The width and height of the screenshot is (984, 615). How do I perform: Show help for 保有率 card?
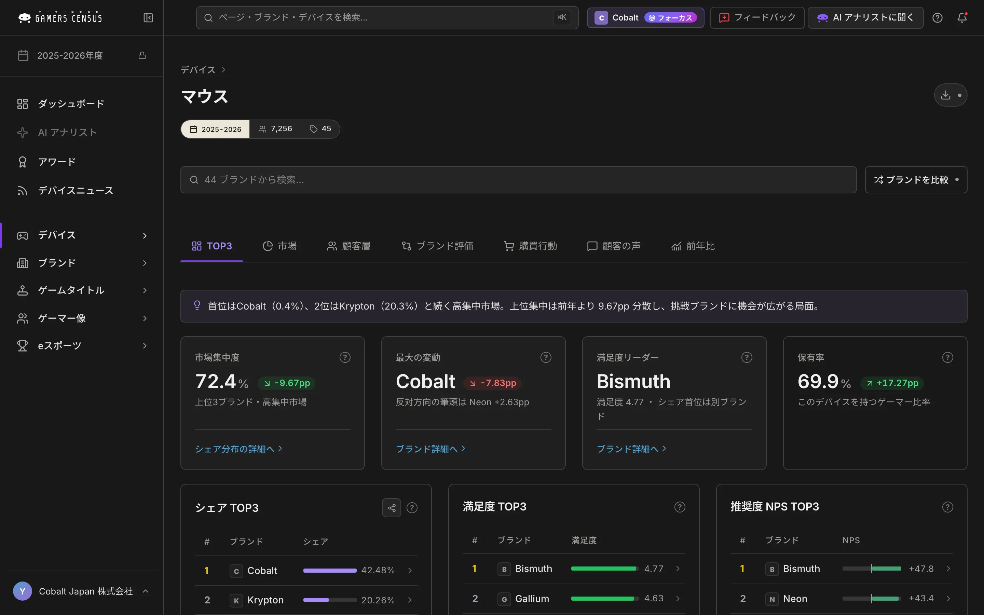(x=947, y=357)
